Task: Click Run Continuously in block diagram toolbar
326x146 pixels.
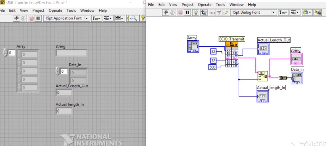Action: pyautogui.click(x=173, y=12)
